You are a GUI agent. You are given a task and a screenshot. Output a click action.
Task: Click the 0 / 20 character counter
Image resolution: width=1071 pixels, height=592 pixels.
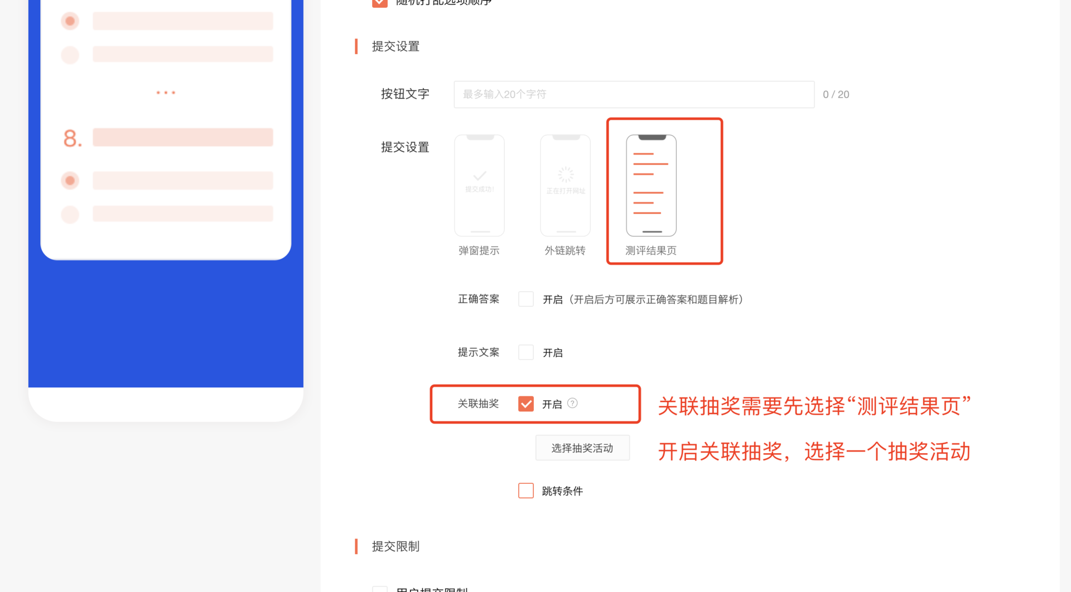point(836,95)
